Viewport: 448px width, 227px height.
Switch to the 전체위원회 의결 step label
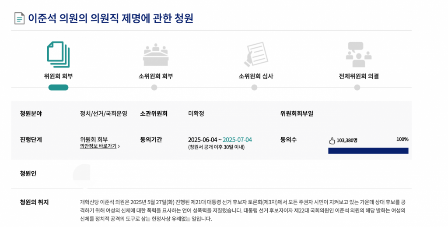tap(358, 76)
